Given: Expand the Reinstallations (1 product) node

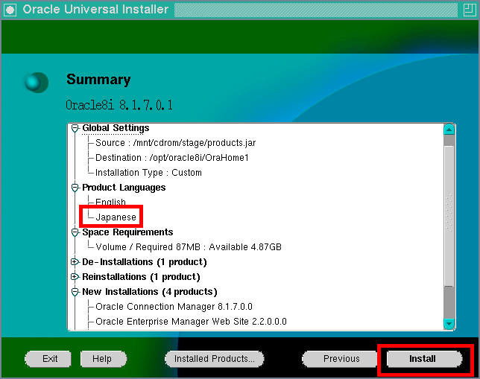Looking at the screenshot, I should click(x=75, y=277).
